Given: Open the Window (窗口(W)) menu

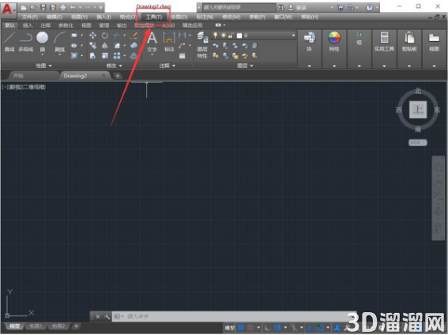Looking at the screenshot, I should 283,17.
